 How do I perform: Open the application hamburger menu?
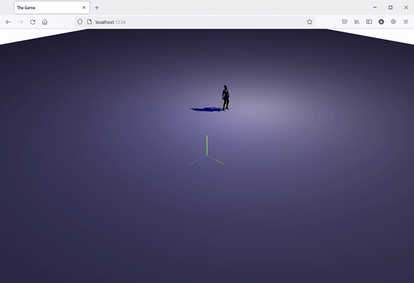pos(406,22)
